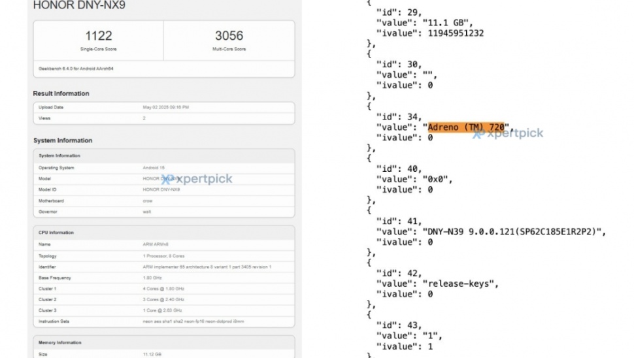Click the JSON line "id": 40
634x358 pixels.
pyautogui.click(x=399, y=169)
